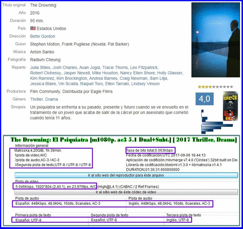Click the United States flag icon
243x229 pixels.
pyautogui.click(x=33, y=28)
